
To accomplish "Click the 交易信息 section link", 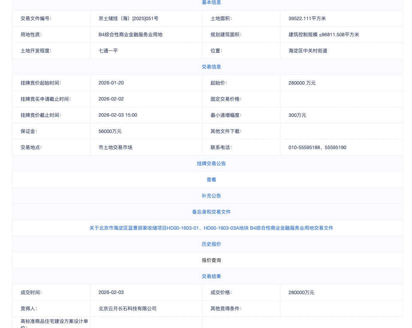I will pos(211,67).
